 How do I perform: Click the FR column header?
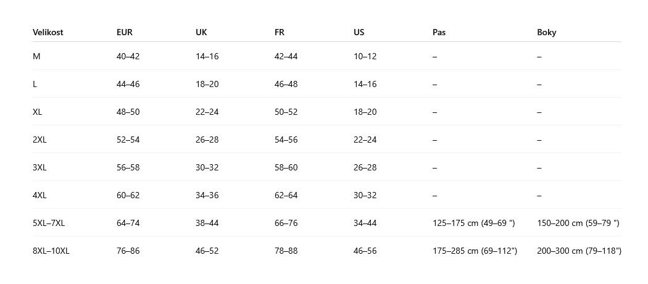point(280,32)
